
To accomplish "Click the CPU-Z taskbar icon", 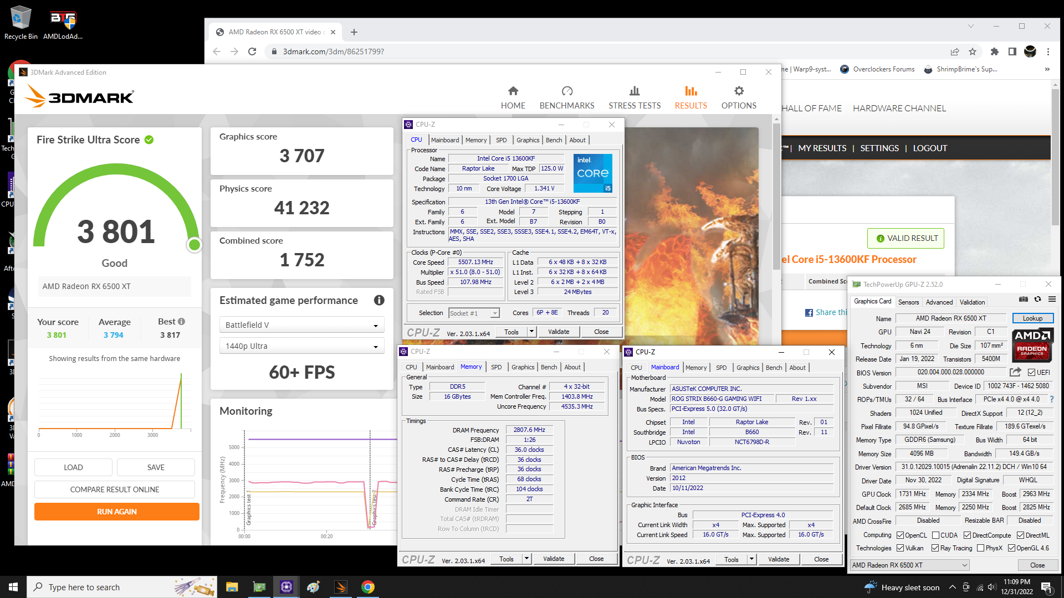I will tap(287, 587).
